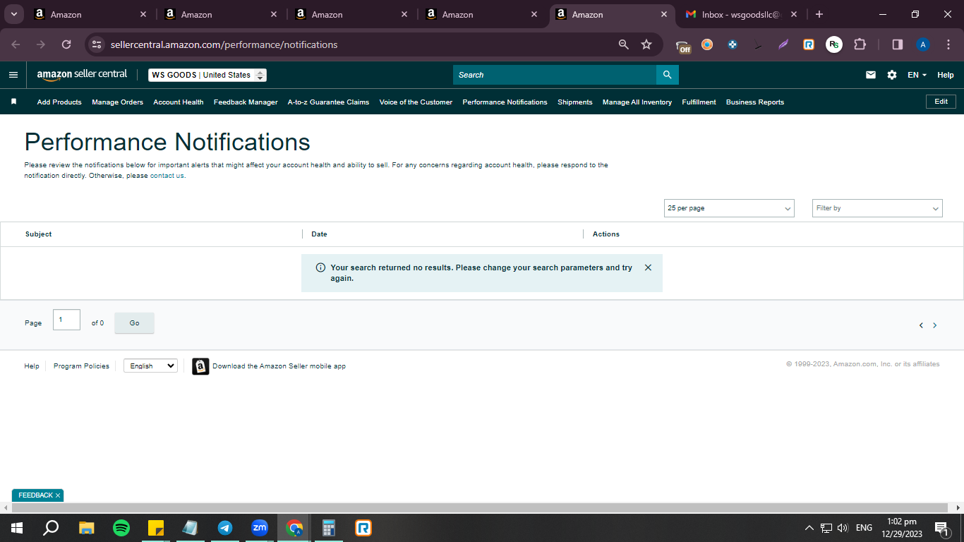Click Download the Amazon Seller mobile app
This screenshot has height=542, width=964.
[x=279, y=366]
